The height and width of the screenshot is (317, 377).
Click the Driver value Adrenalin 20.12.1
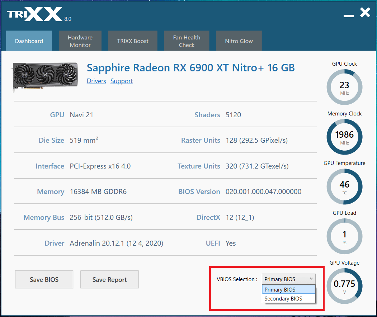pyautogui.click(x=116, y=243)
